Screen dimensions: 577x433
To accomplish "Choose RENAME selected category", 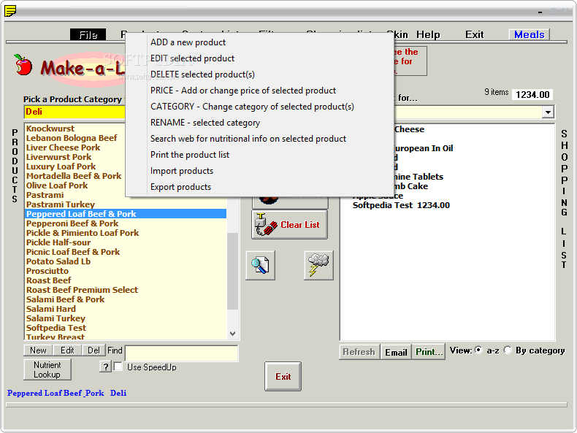I will click(205, 123).
